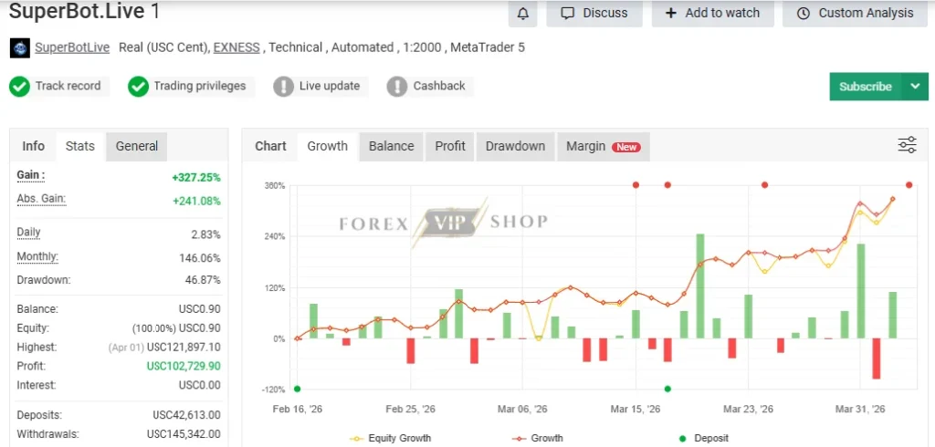
Task: Switch to the Info tab
Action: click(34, 146)
